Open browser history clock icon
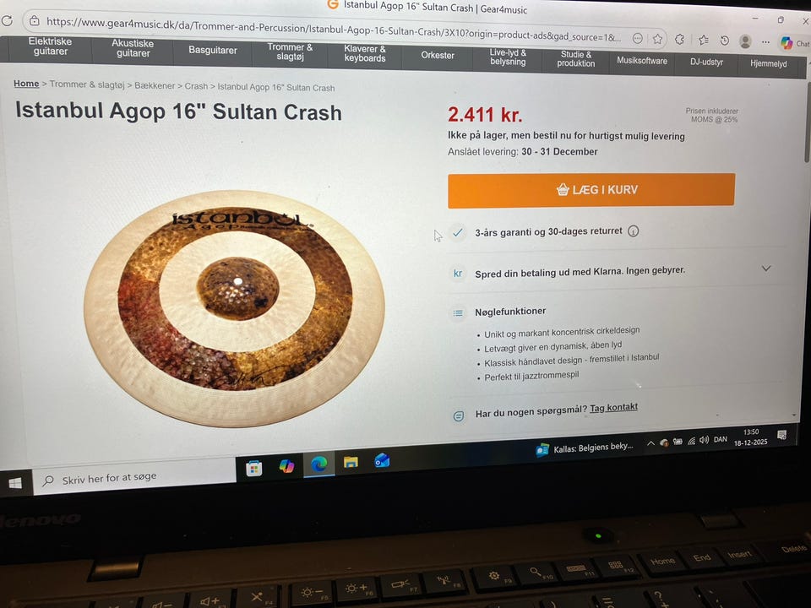Viewport: 811px width, 608px height. [725, 41]
